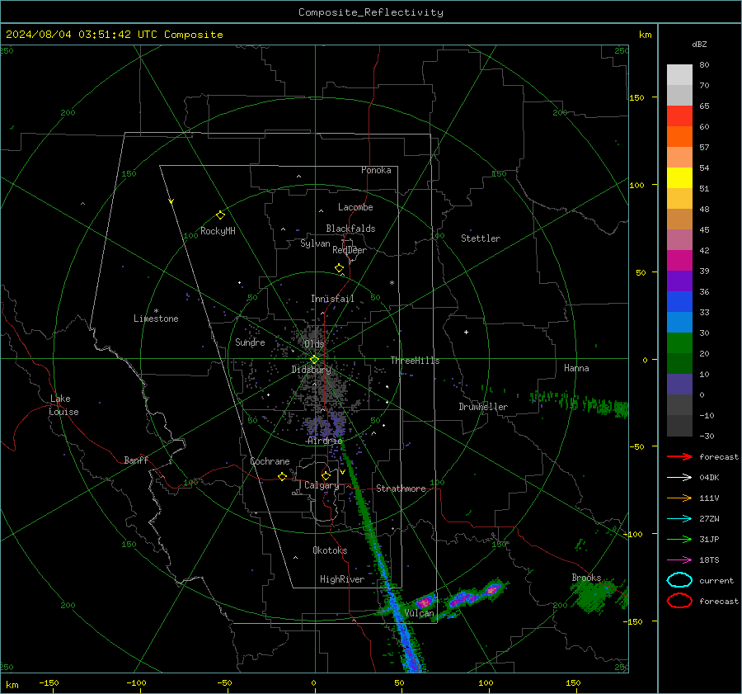The height and width of the screenshot is (694, 742).
Task: Click the Ponoka city label
Action: coord(376,170)
